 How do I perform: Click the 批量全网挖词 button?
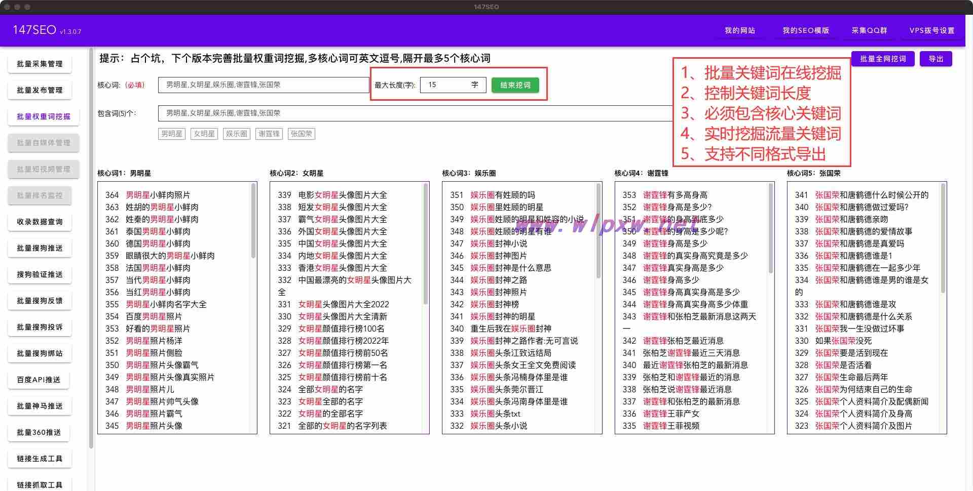[883, 59]
